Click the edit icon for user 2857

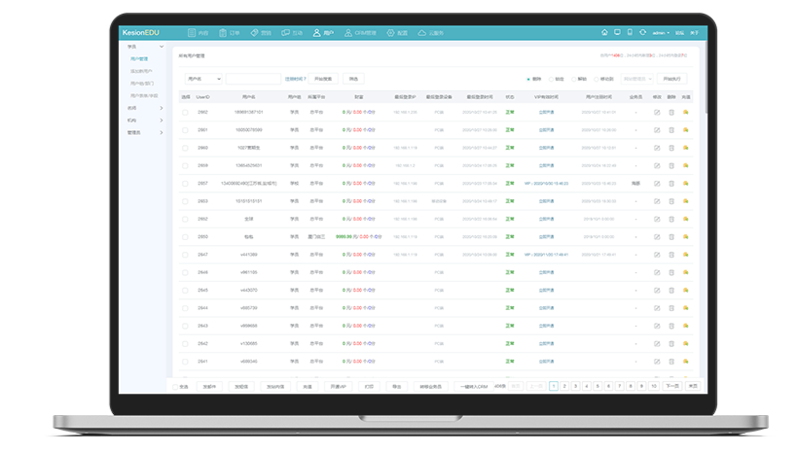[x=656, y=183]
